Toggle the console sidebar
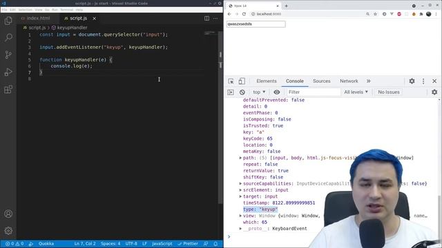 231,92
